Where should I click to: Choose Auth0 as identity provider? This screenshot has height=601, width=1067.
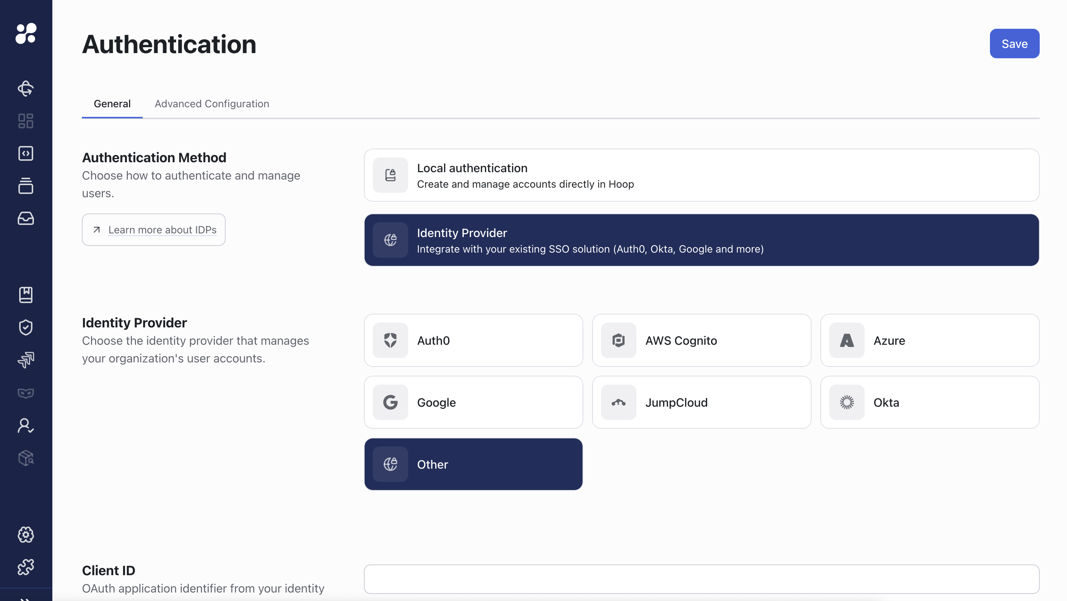pos(473,340)
